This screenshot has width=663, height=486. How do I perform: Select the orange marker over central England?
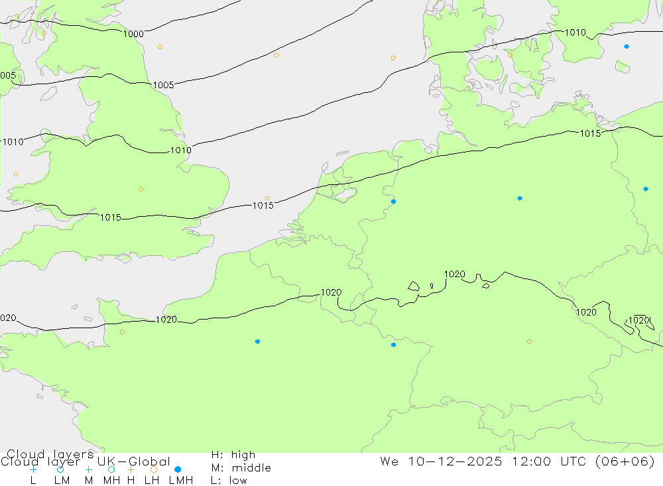pyautogui.click(x=141, y=190)
